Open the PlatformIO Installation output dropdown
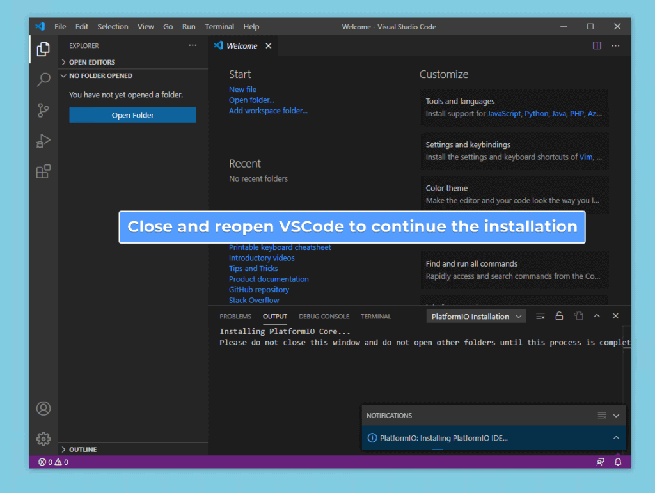Image resolution: width=655 pixels, height=493 pixels. pyautogui.click(x=476, y=317)
